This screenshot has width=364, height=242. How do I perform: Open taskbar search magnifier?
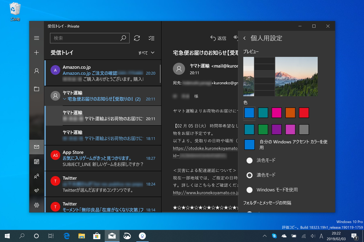[22, 236]
